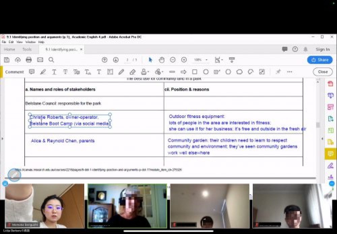The image size is (337, 234).
Task: Toggle the pin to keep tool selected
Action: pyautogui.click(x=278, y=72)
